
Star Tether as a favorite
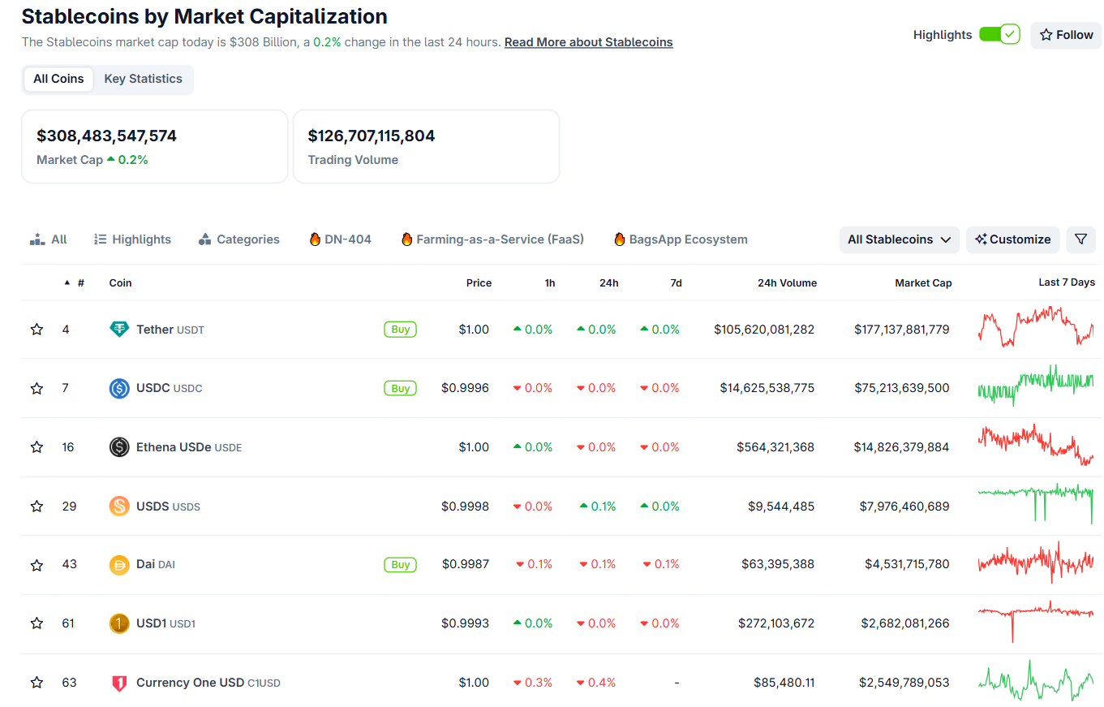point(37,329)
